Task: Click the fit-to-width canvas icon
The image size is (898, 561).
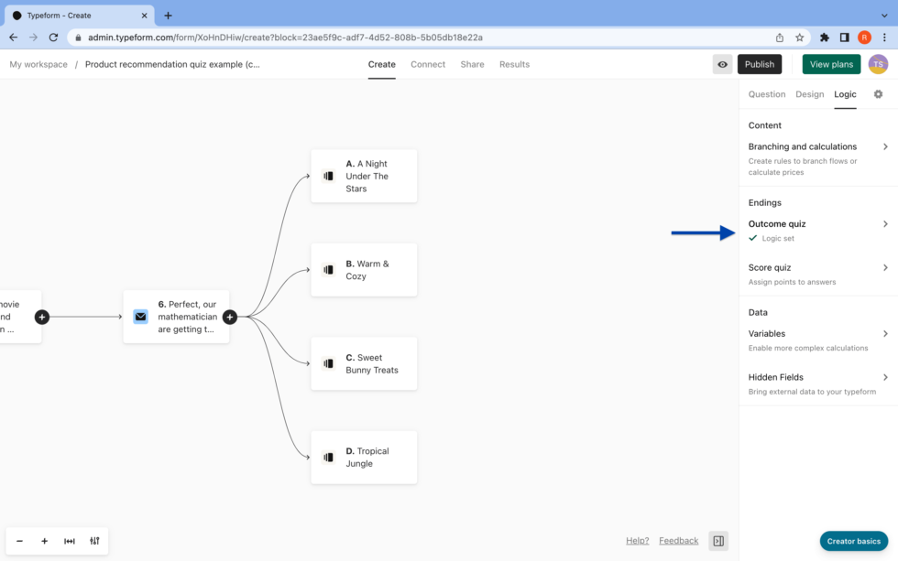Action: pos(70,541)
